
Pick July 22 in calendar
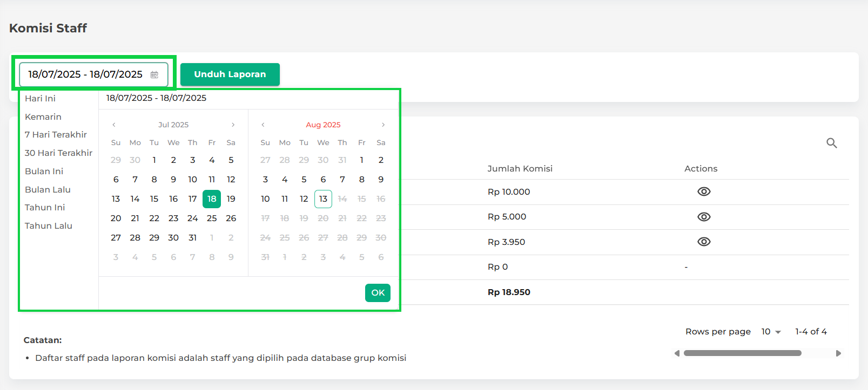click(x=154, y=218)
